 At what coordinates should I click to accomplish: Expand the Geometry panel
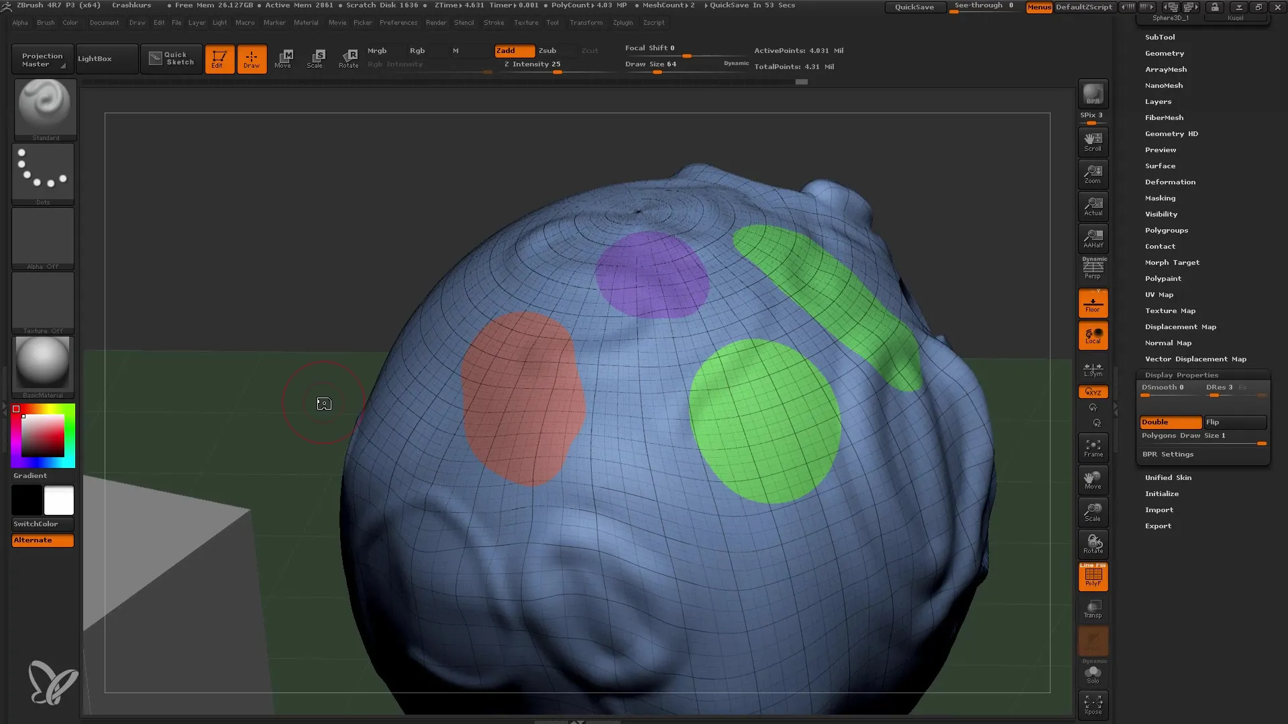pos(1164,52)
